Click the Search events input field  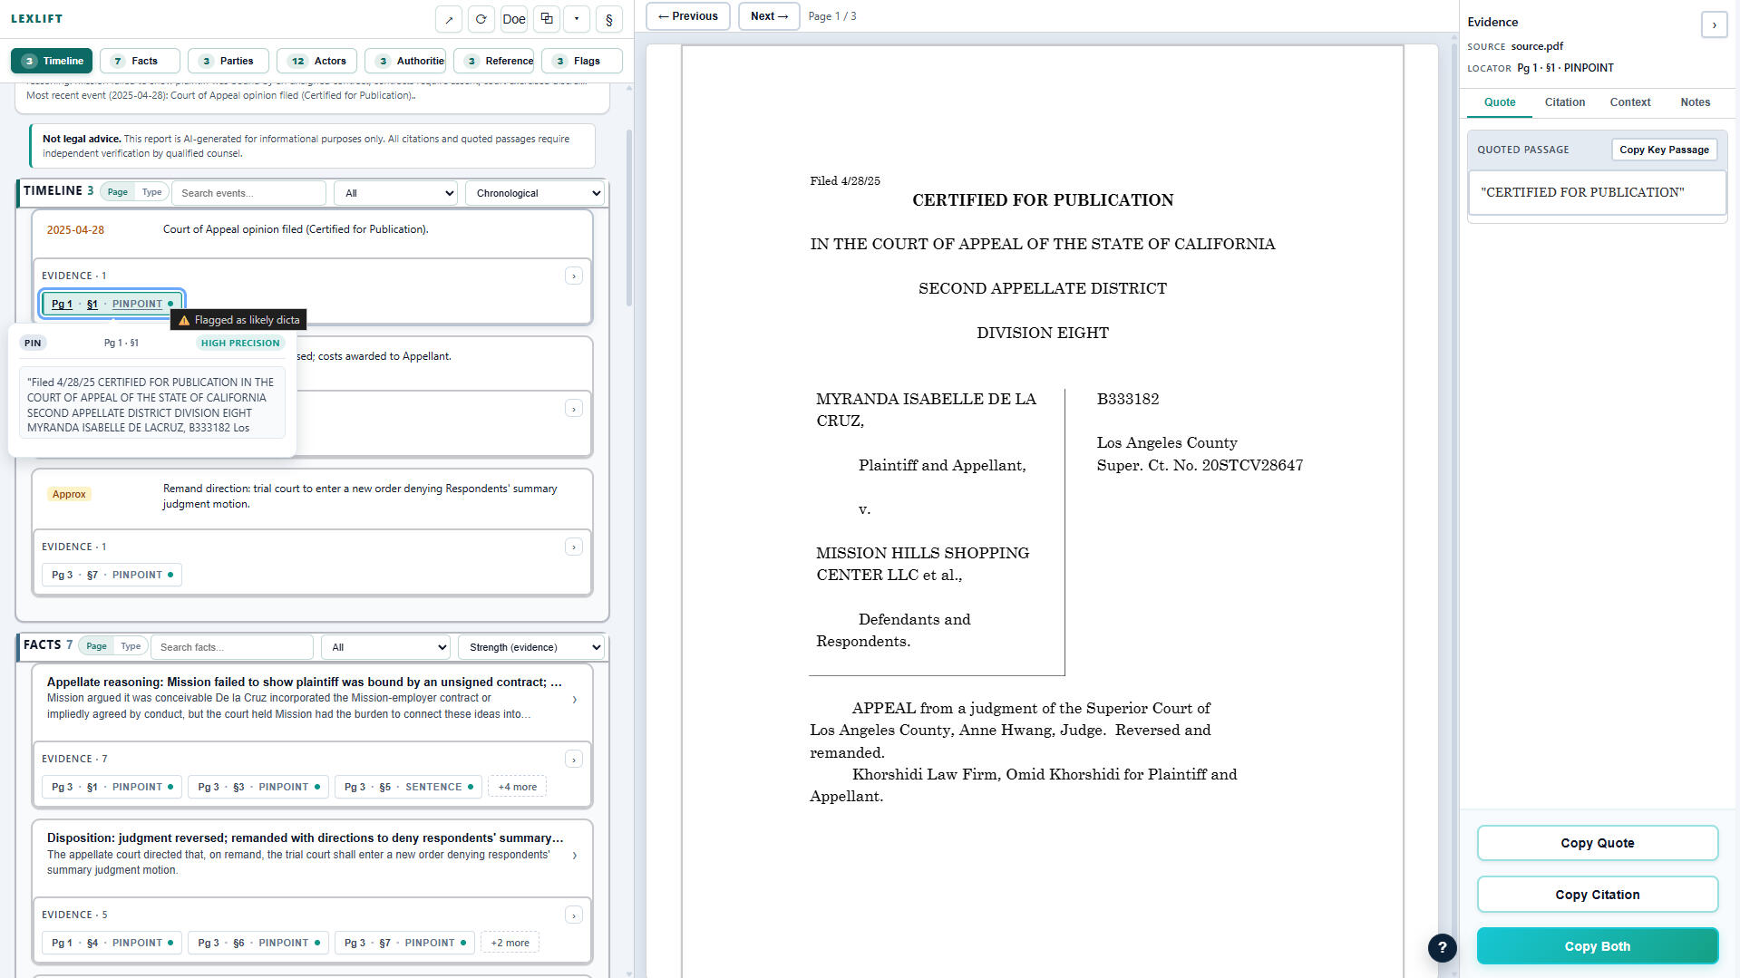click(x=249, y=193)
